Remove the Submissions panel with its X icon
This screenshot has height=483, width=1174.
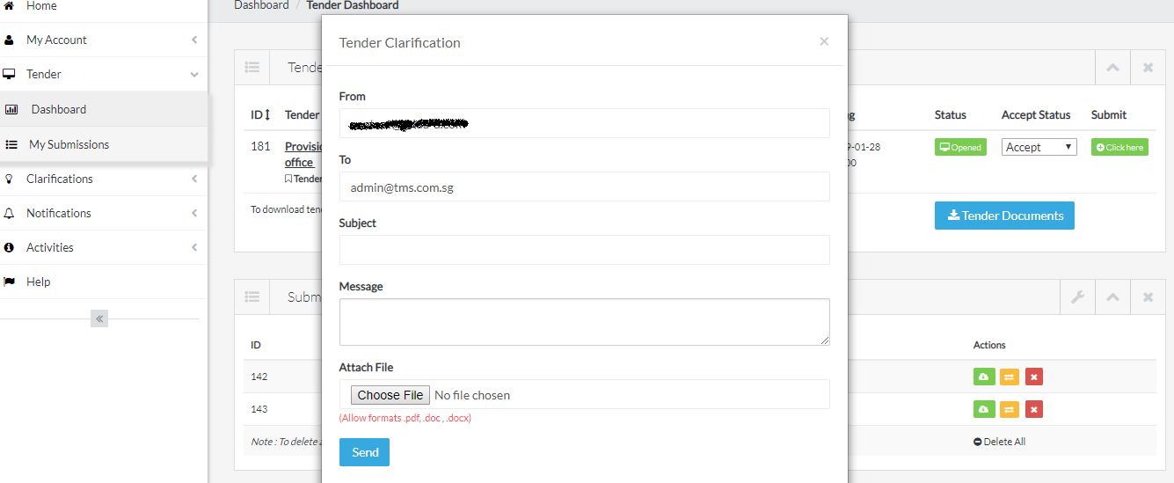1148,297
